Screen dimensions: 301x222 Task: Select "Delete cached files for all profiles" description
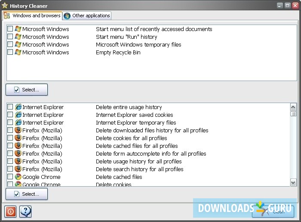click(137, 146)
